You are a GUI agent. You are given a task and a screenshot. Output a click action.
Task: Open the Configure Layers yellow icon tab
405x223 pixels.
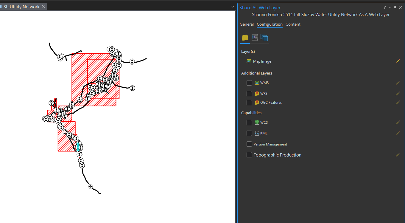(x=245, y=38)
